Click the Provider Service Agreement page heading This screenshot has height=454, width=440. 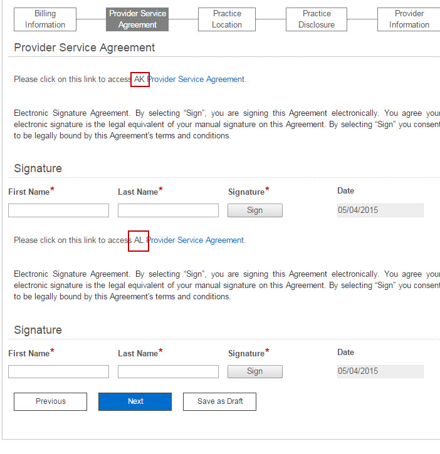(84, 48)
